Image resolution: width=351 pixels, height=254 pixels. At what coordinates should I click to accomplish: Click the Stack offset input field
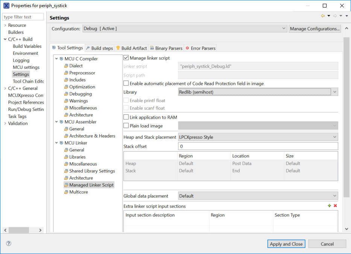click(x=258, y=146)
